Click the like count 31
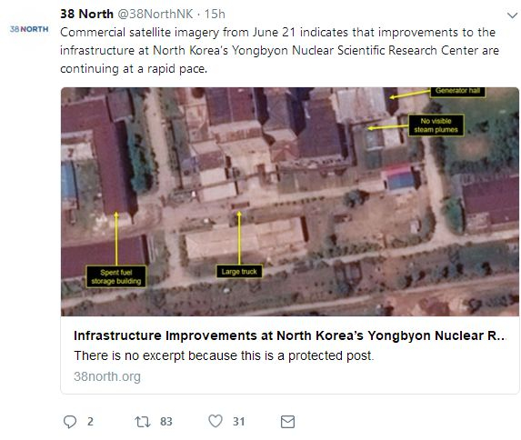The image size is (521, 440). coord(238,422)
